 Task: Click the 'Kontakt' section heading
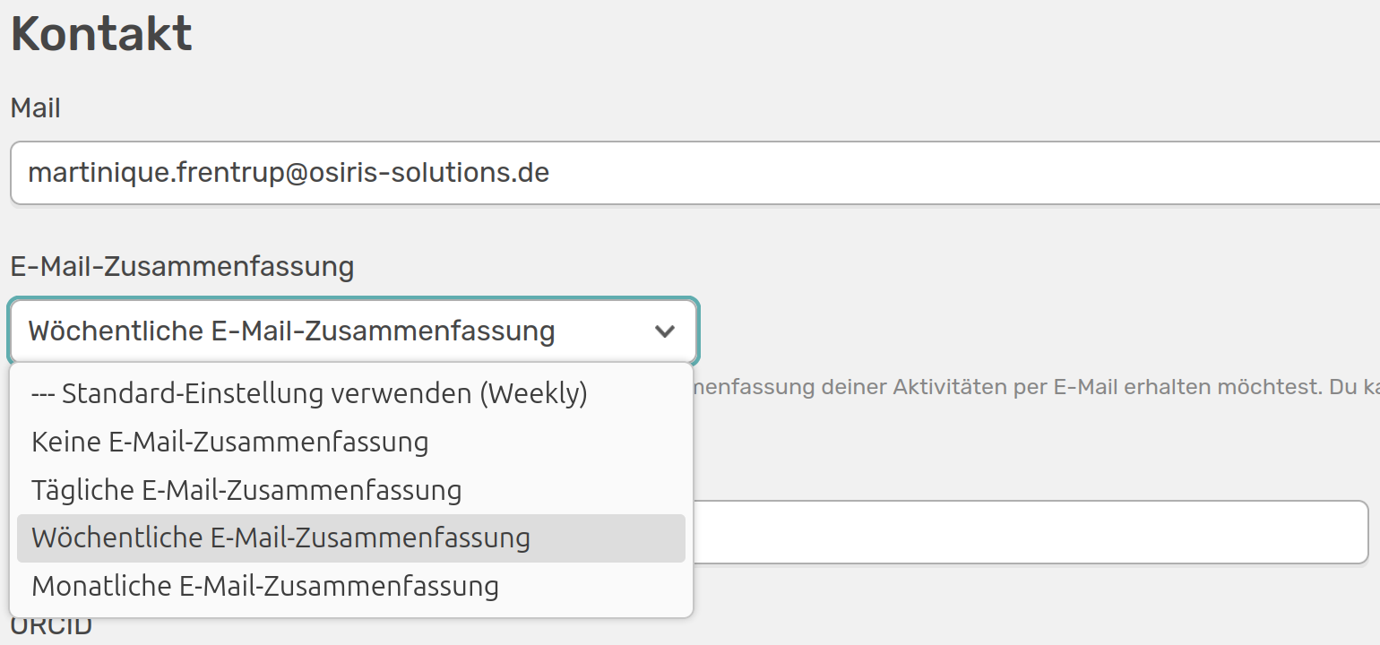pos(101,35)
